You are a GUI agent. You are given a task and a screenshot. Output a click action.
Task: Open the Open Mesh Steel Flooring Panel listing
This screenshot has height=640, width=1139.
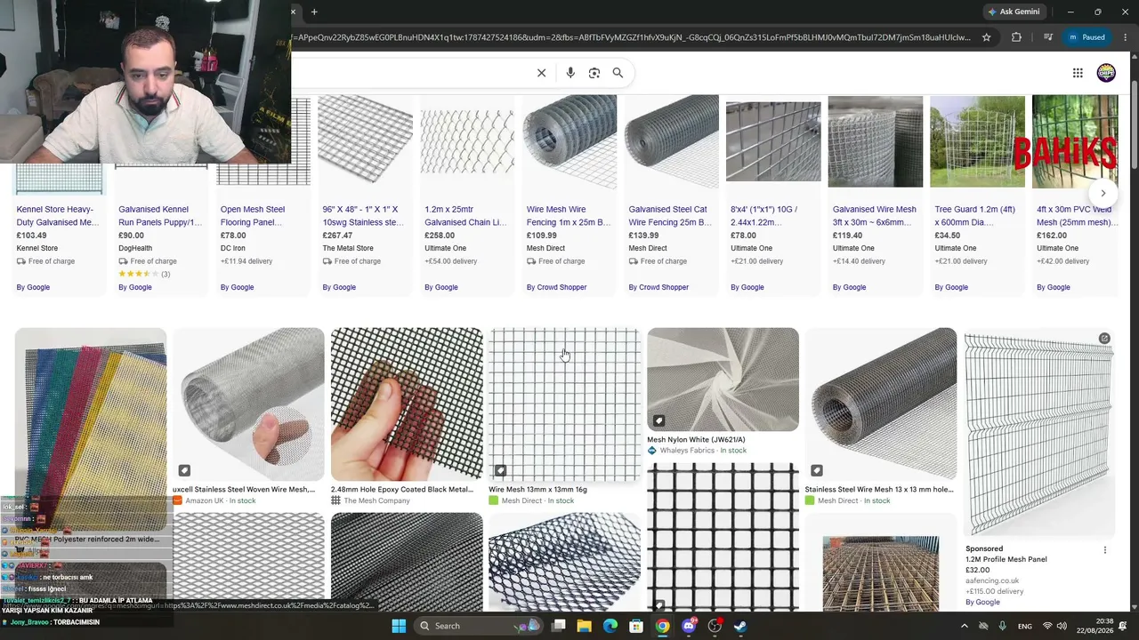tap(253, 216)
